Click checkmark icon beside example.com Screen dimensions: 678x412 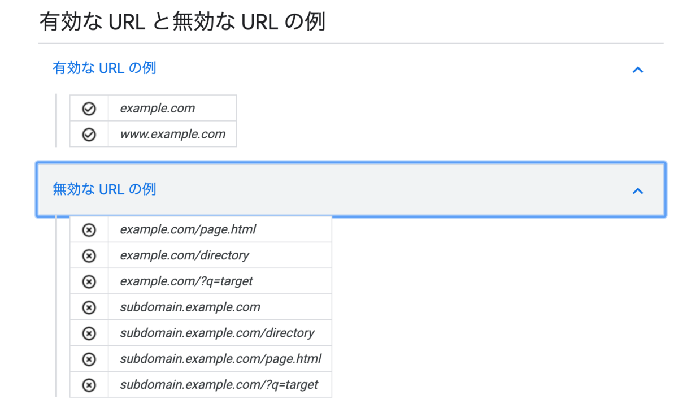pyautogui.click(x=89, y=109)
